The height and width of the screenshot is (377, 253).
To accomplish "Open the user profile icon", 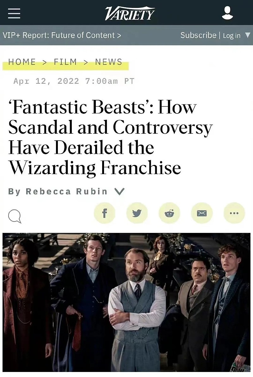I will (x=227, y=13).
